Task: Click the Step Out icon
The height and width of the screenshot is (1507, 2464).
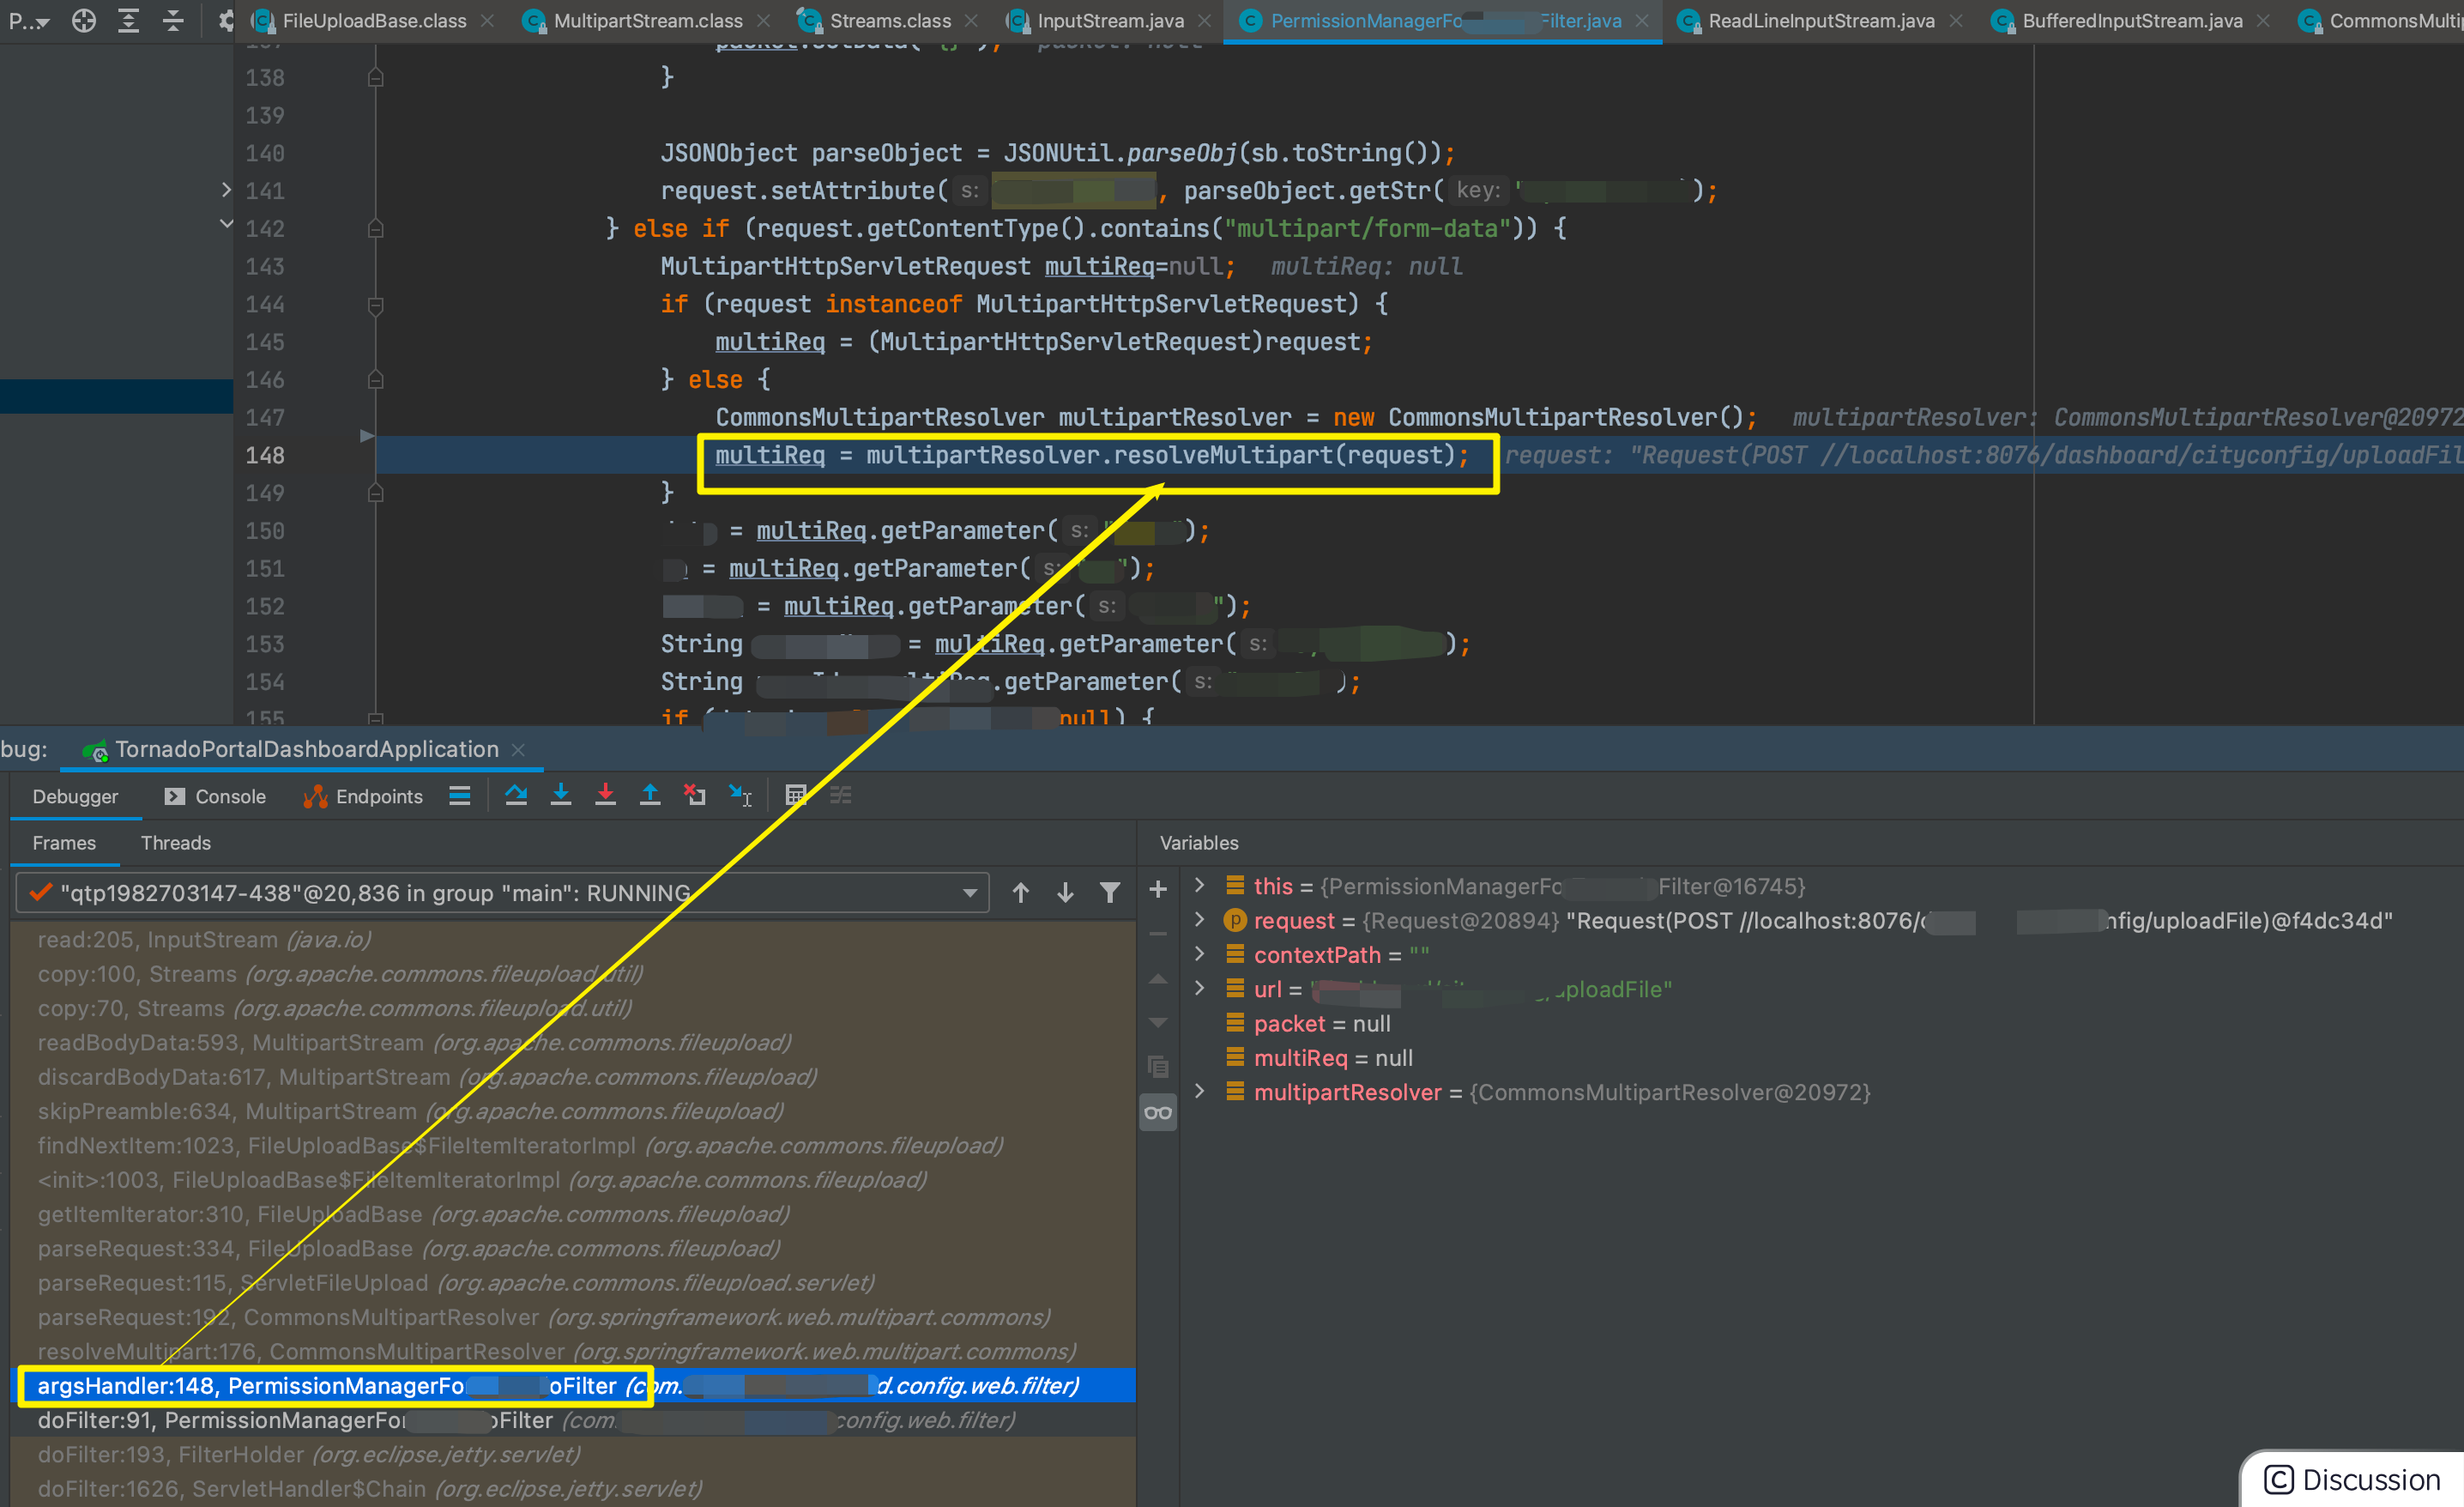Action: coord(650,796)
